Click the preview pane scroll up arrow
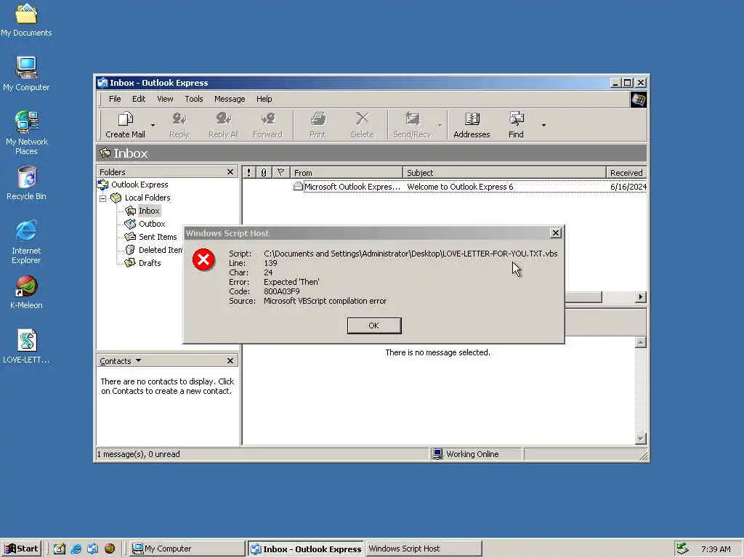 (x=641, y=342)
